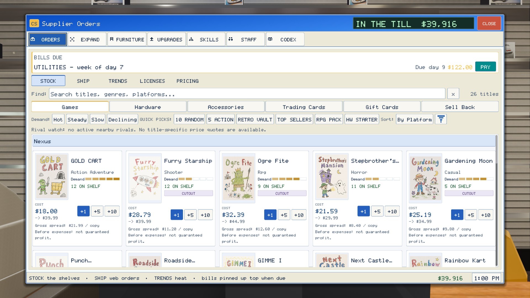
Task: Add +1 copy of GOLD CART
Action: [x=83, y=211]
